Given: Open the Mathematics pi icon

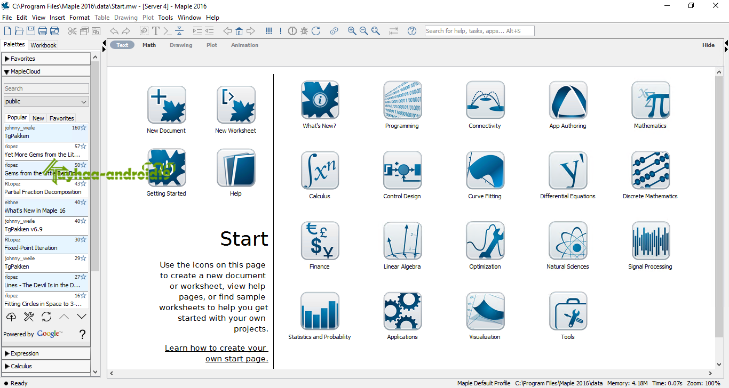Looking at the screenshot, I should (x=651, y=100).
